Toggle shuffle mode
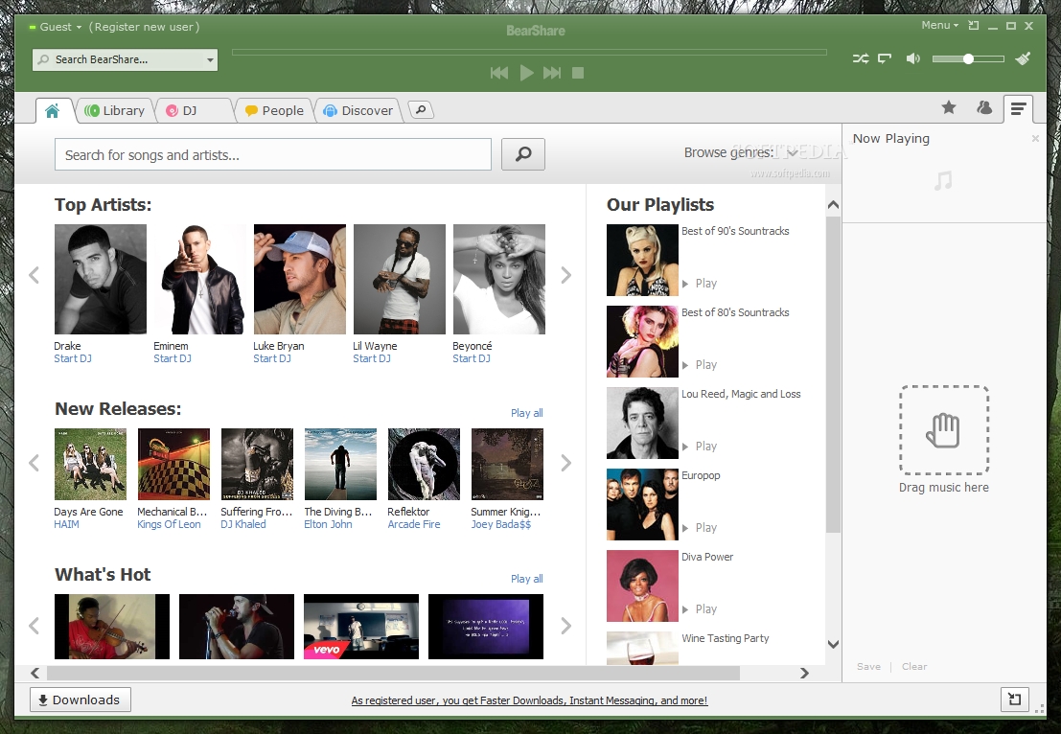 (x=861, y=58)
